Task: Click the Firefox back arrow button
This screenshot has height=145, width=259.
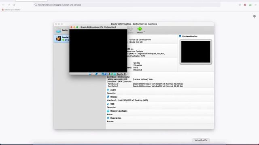Action: (3, 5)
